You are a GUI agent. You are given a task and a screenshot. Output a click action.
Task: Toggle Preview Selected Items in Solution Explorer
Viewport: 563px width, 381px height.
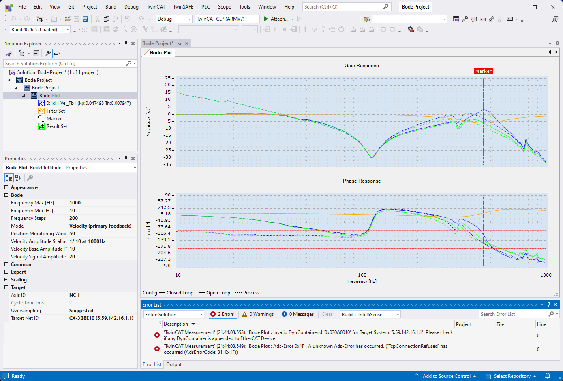click(57, 53)
